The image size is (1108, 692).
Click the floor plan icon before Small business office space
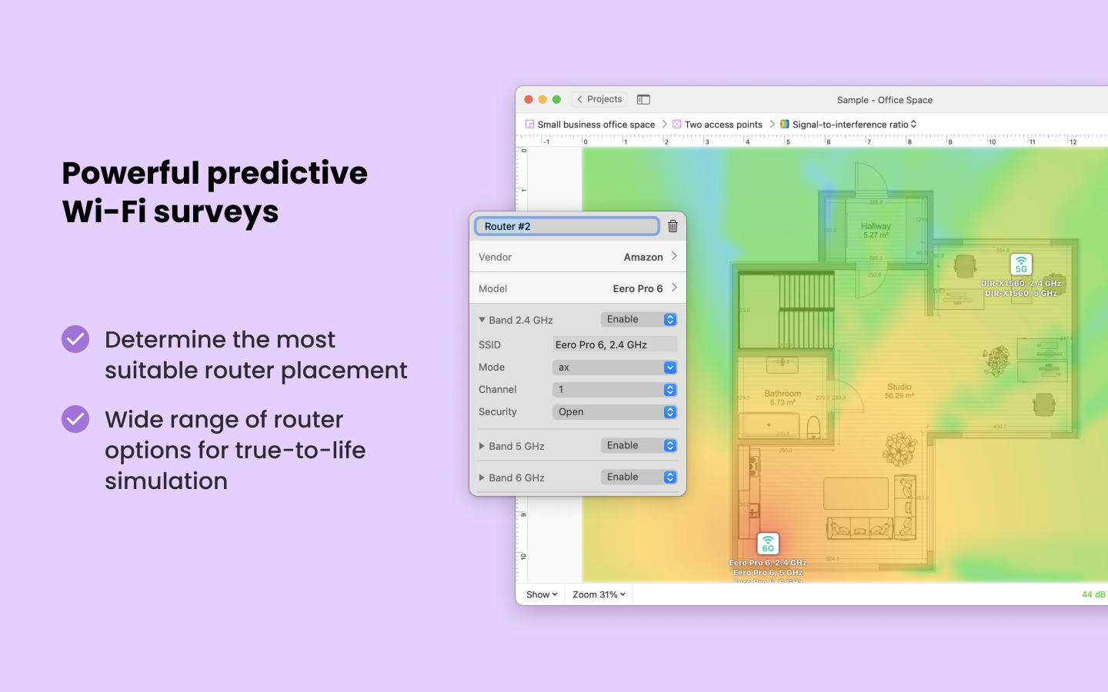(x=529, y=124)
